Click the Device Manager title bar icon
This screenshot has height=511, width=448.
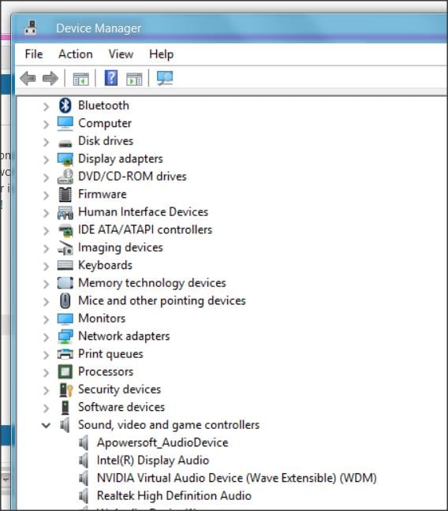click(31, 28)
